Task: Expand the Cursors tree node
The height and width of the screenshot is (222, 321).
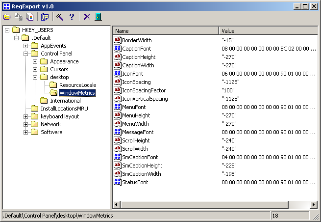Action: (35, 69)
